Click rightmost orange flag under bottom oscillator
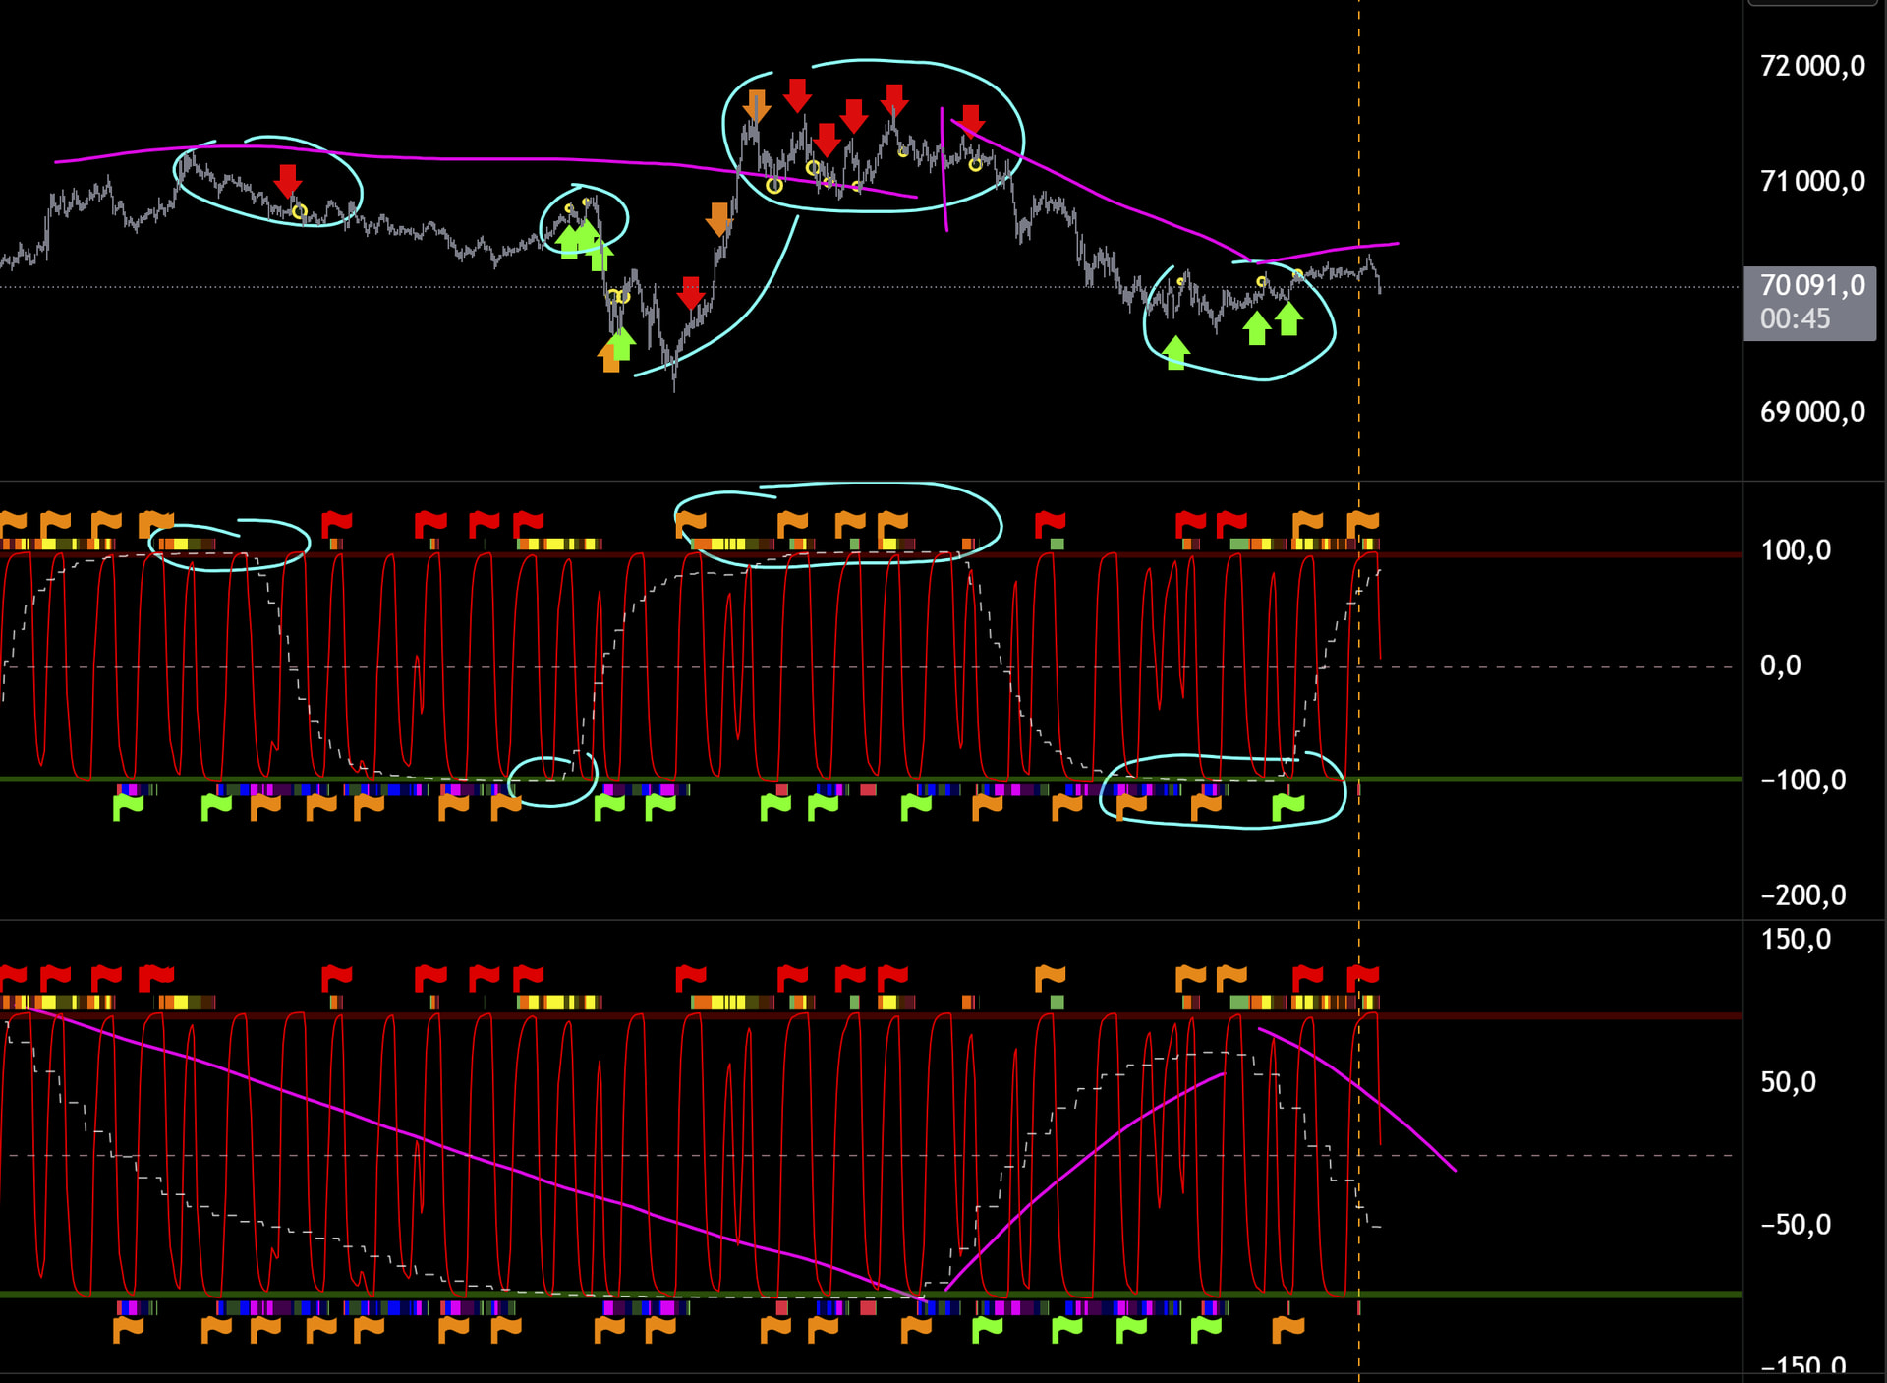 1287,1330
